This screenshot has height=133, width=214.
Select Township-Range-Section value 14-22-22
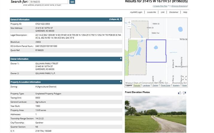click(39, 119)
